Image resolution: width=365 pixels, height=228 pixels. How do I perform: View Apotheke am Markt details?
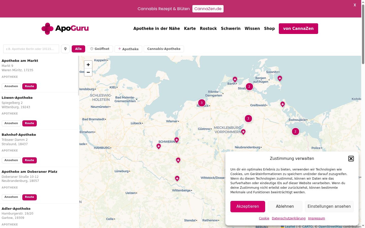(11, 86)
